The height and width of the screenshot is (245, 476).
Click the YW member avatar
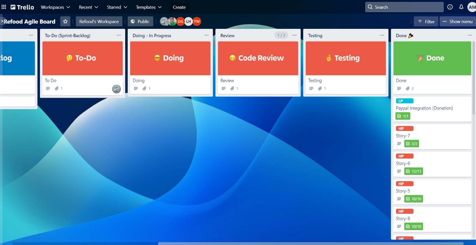(197, 21)
